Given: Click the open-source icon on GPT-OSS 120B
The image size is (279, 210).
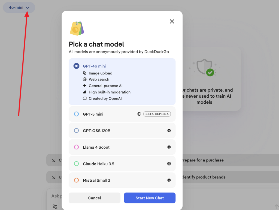Looking at the screenshot, I should (169, 131).
